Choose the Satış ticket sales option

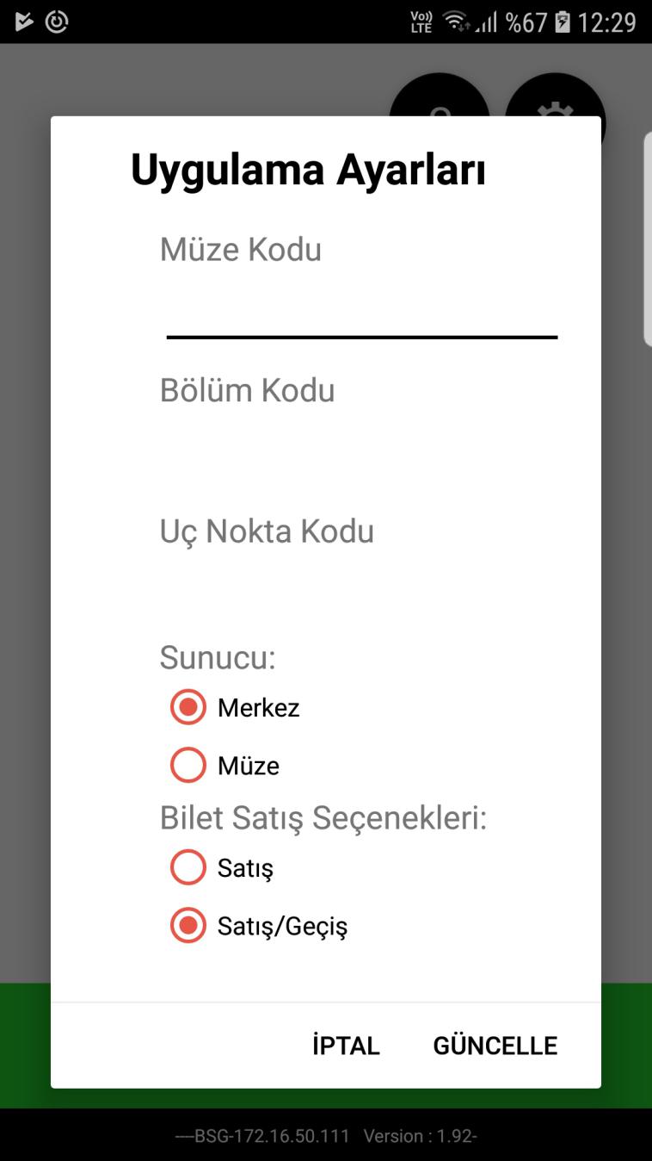coord(222,868)
